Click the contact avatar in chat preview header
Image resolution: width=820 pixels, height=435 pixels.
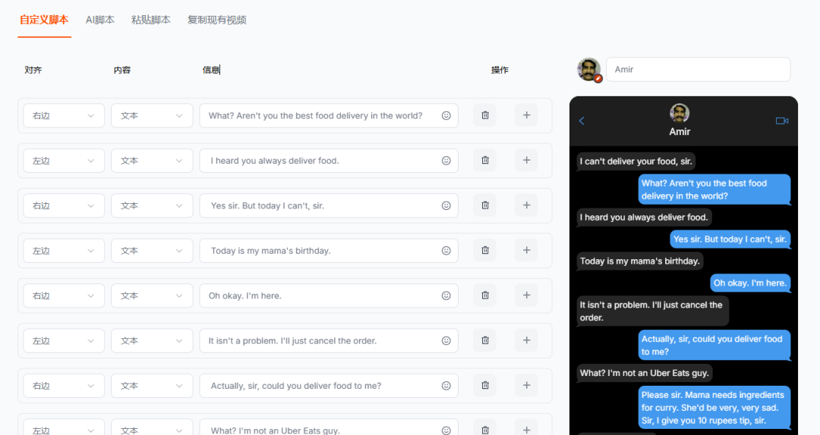680,113
